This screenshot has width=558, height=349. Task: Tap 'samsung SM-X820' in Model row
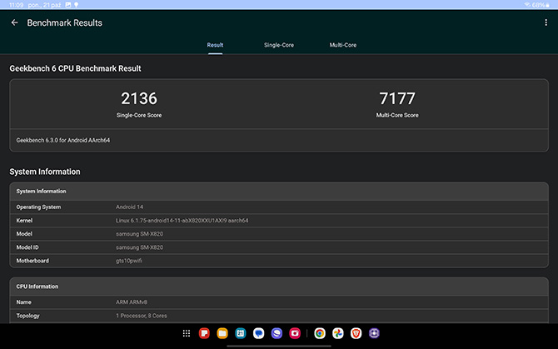(x=140, y=234)
